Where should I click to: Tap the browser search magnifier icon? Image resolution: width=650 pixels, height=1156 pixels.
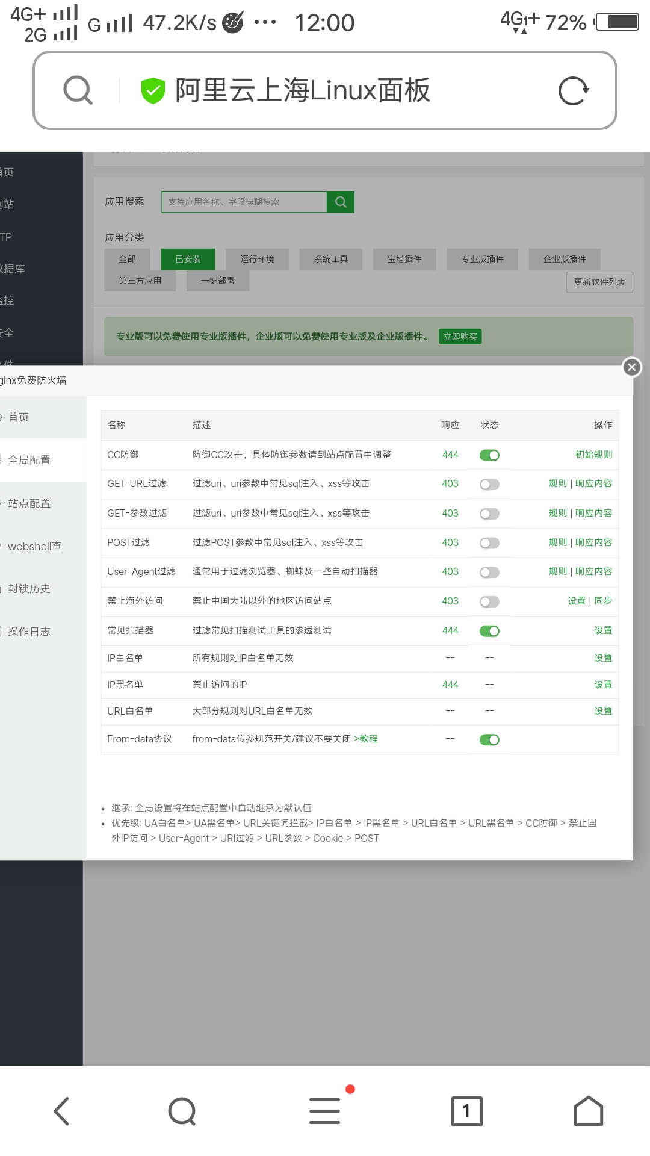coord(78,90)
